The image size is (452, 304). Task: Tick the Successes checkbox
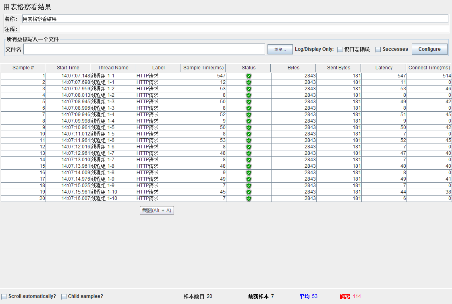[x=378, y=50]
